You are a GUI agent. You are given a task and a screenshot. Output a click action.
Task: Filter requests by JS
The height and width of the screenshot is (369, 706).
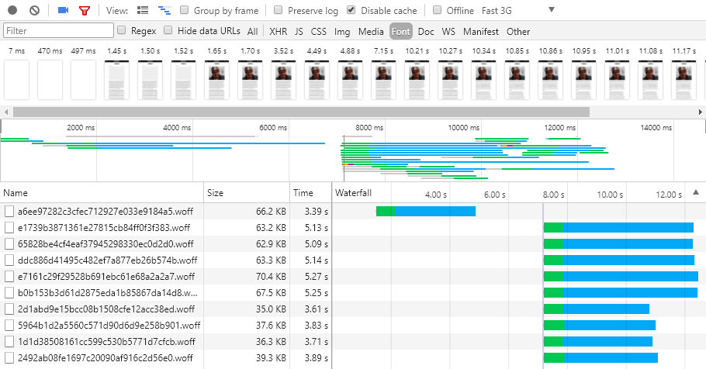coord(299,32)
